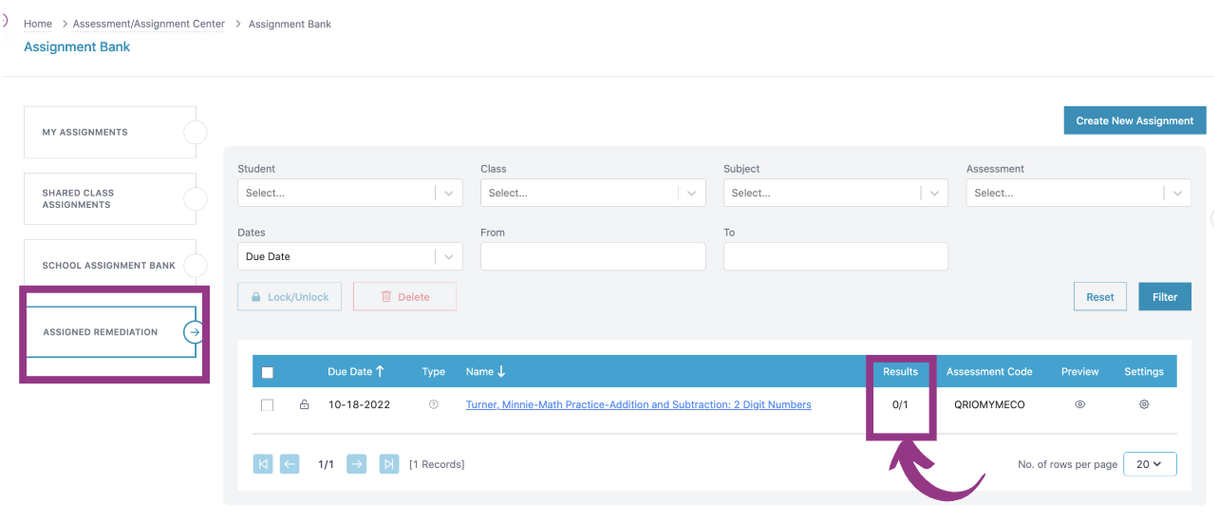Screen dimensions: 1219x522
Task: Sort by Name descending arrow
Action: click(x=501, y=371)
